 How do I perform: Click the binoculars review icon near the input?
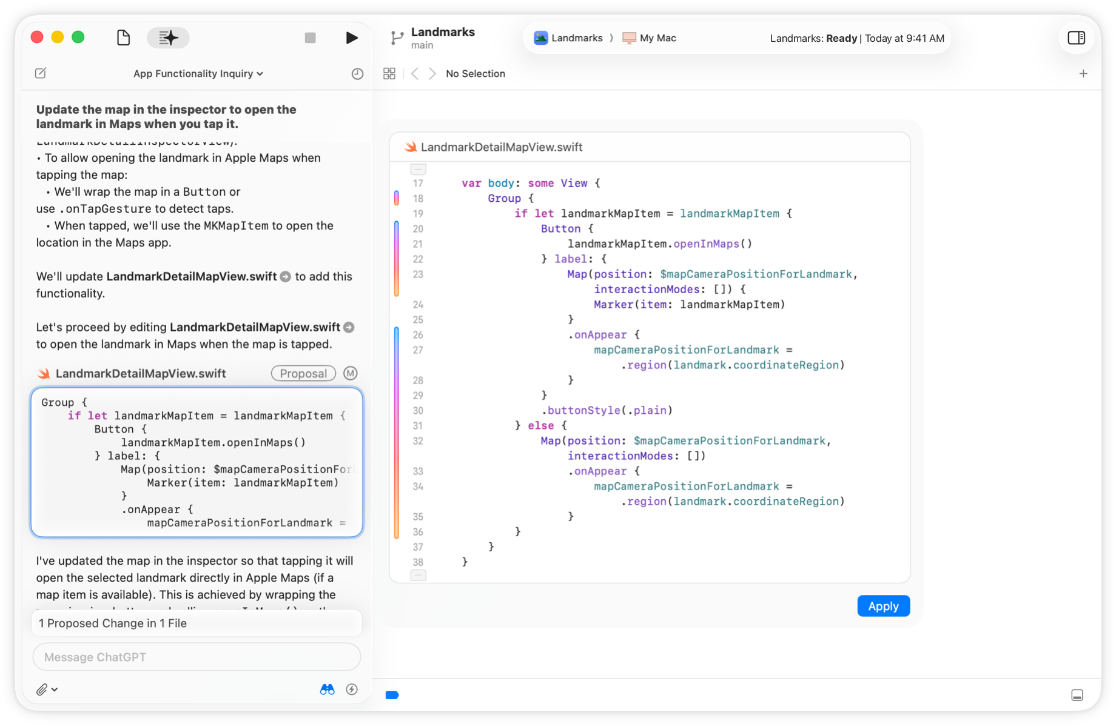pos(326,689)
